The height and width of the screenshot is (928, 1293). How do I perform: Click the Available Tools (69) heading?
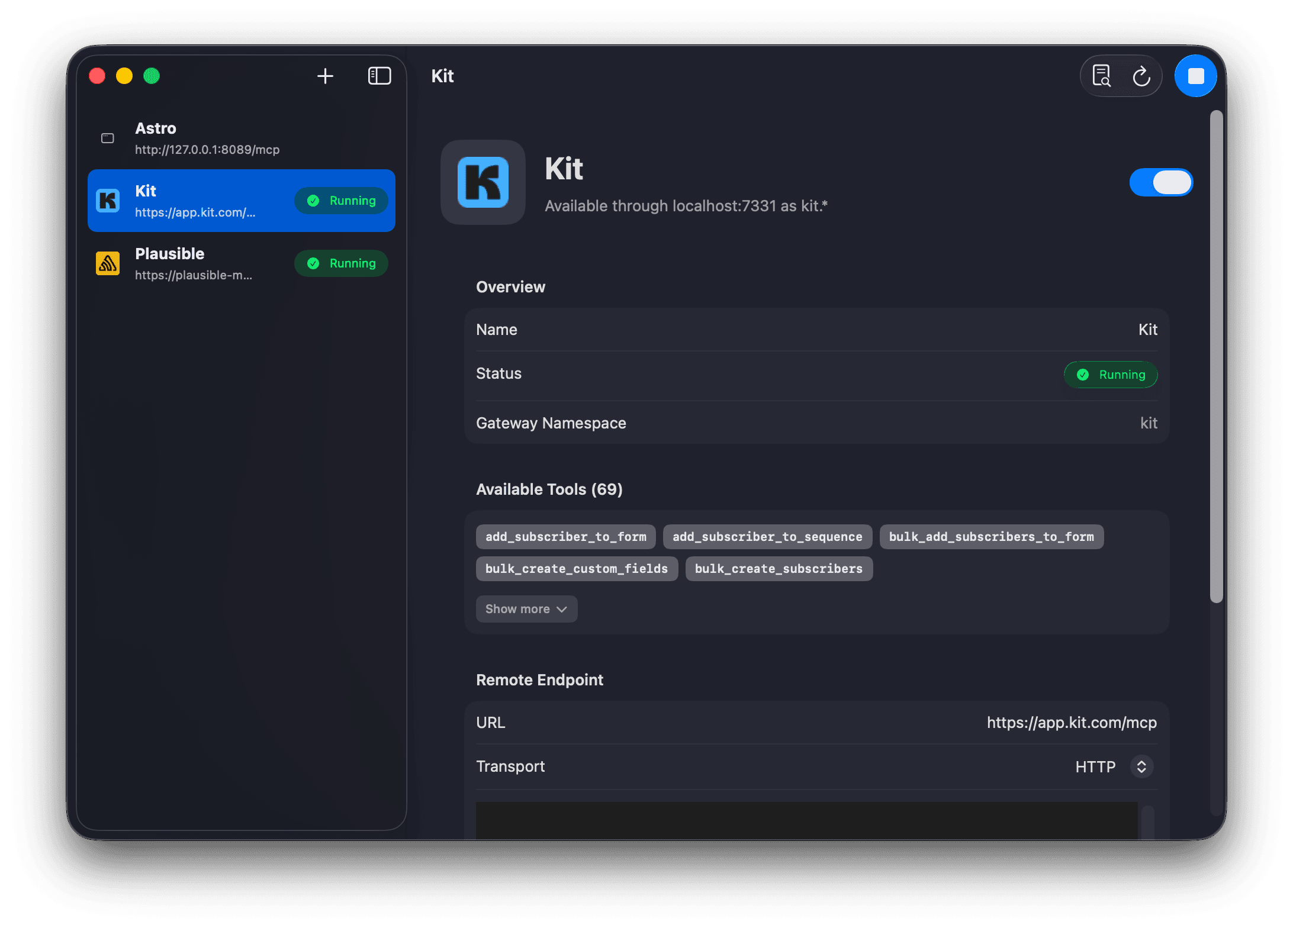pyautogui.click(x=549, y=489)
